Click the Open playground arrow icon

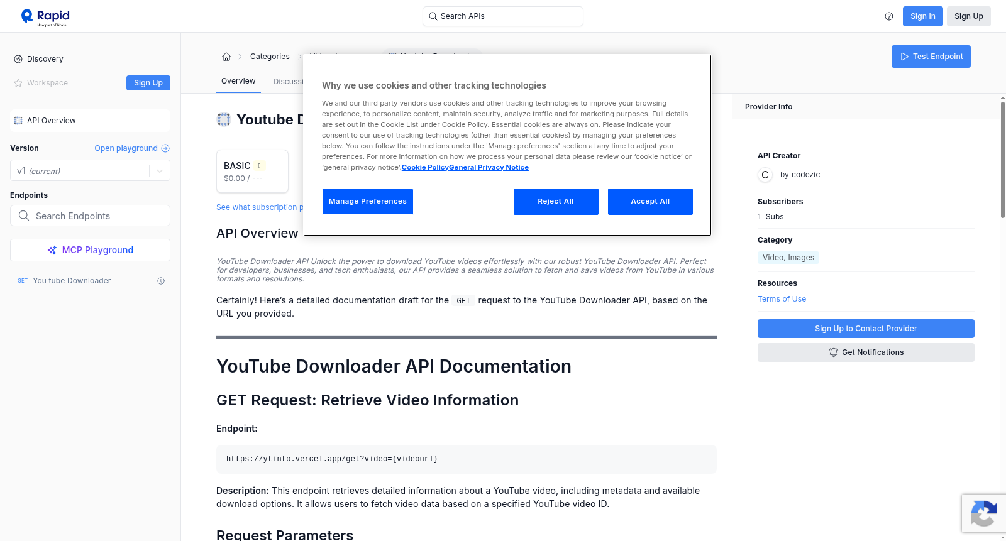click(165, 148)
